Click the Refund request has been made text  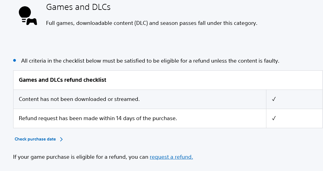pos(98,118)
